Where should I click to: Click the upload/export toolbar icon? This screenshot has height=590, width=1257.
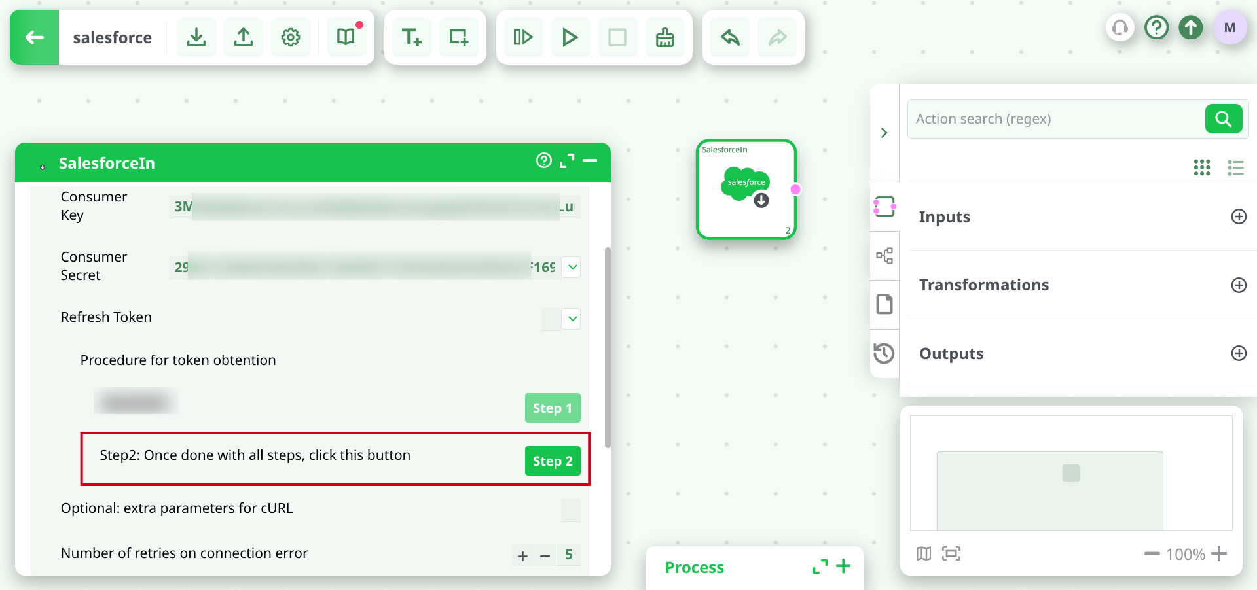[244, 37]
